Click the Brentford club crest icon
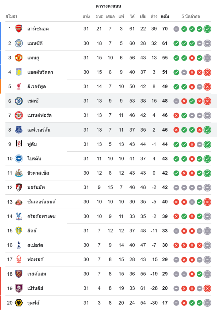Image resolution: width=217 pixels, height=314 pixels. click(19, 116)
